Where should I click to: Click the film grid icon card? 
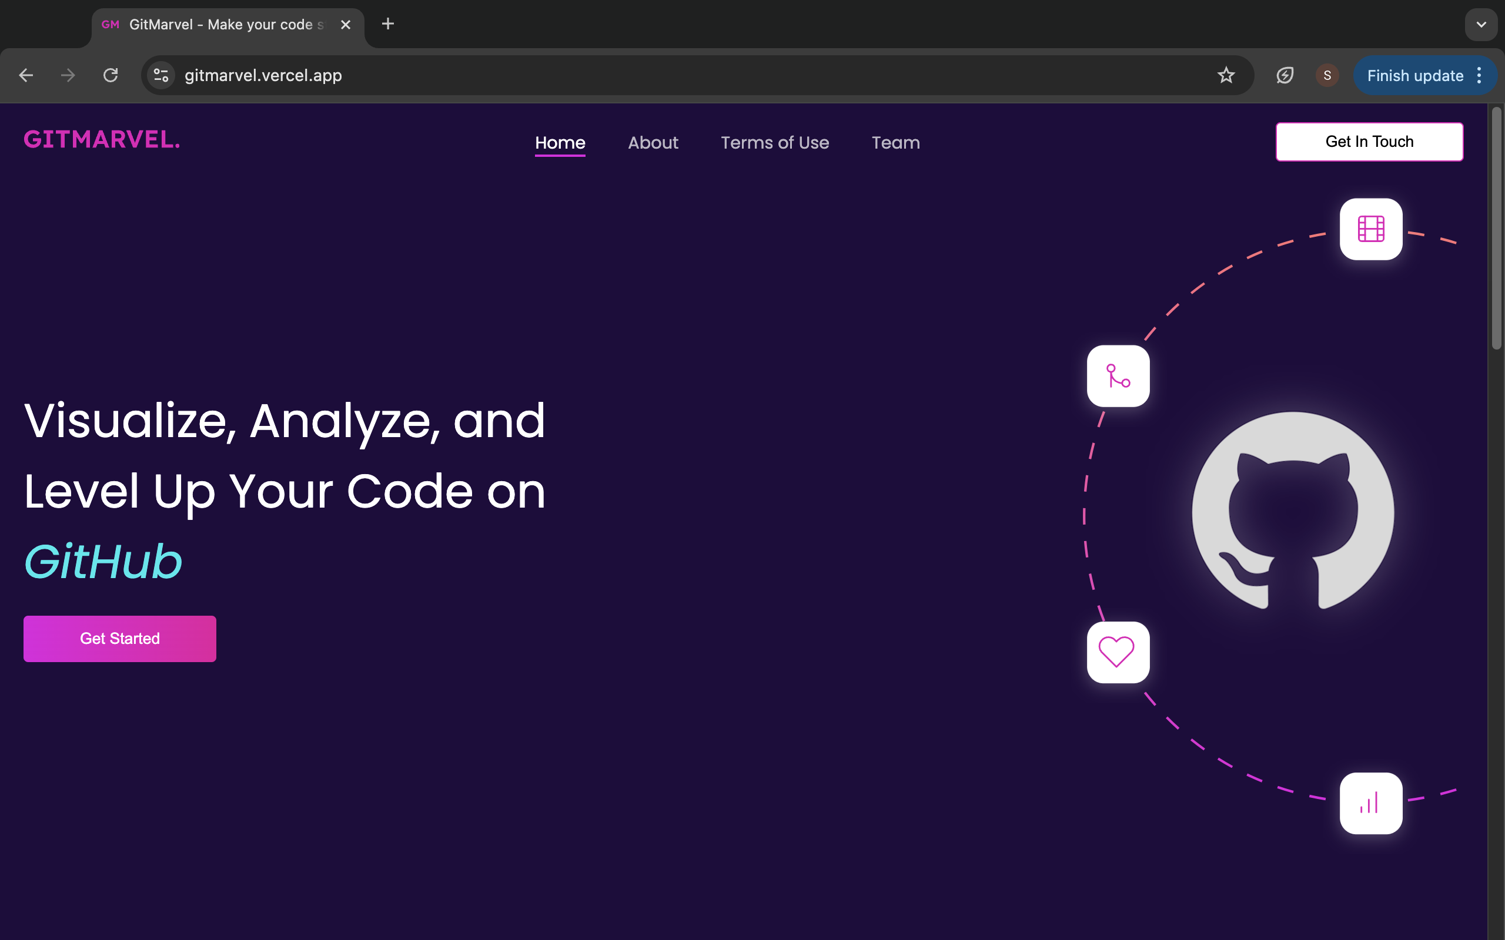click(x=1370, y=229)
